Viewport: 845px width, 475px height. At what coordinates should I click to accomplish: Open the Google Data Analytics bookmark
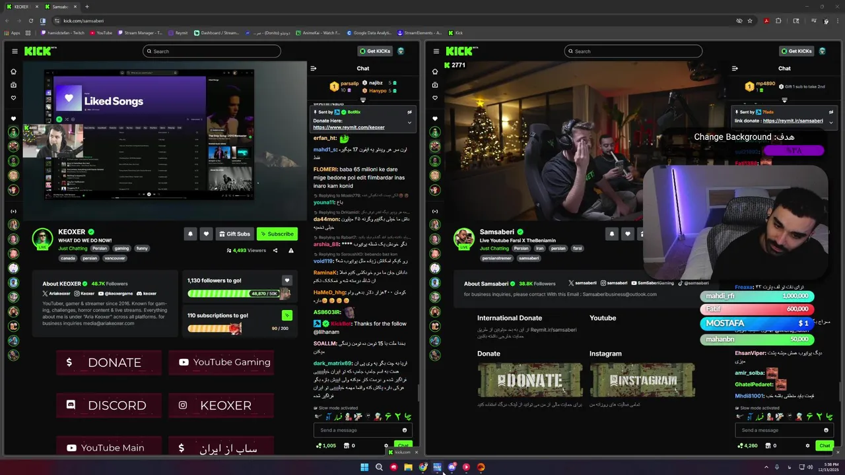[x=368, y=32]
